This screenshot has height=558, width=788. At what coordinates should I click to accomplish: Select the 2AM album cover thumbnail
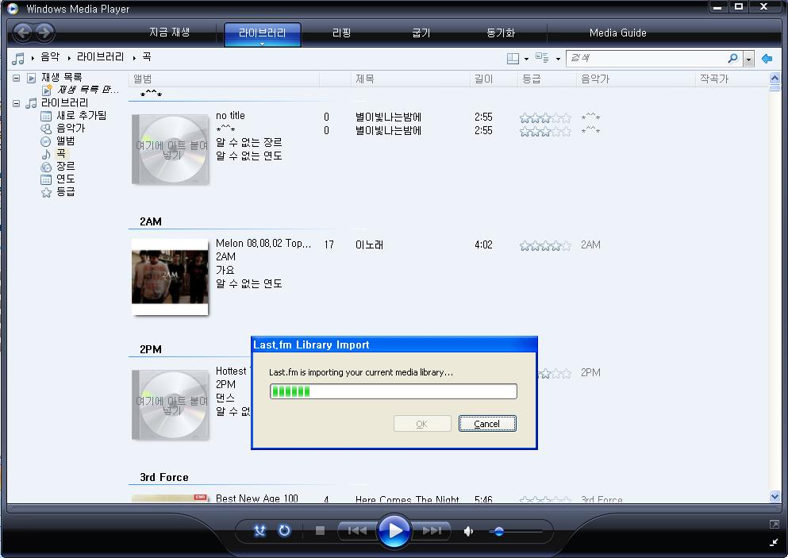click(170, 276)
